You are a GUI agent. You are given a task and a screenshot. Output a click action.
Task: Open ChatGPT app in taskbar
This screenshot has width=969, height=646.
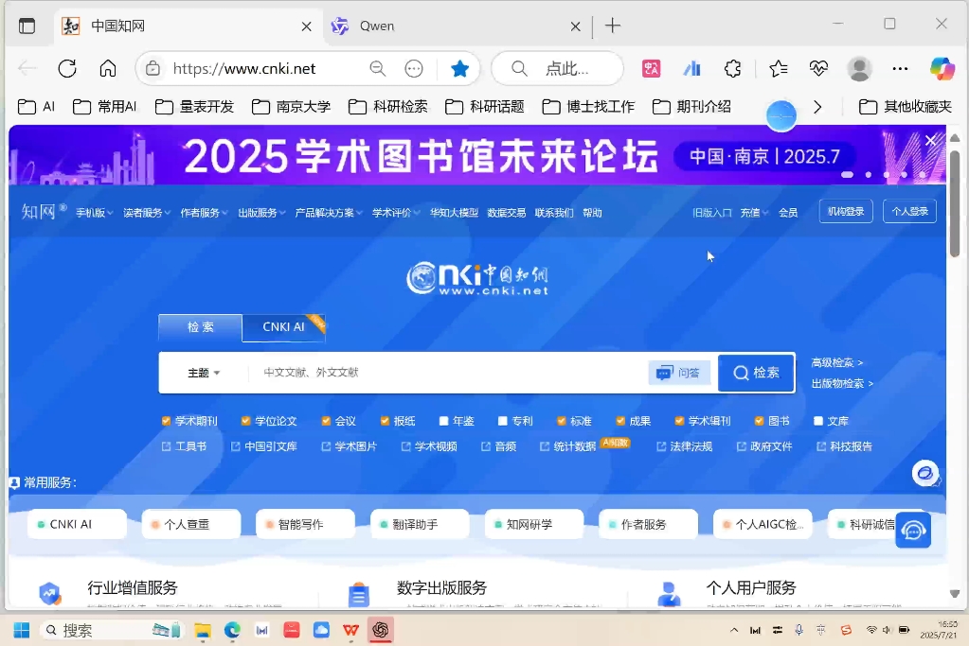click(x=381, y=630)
